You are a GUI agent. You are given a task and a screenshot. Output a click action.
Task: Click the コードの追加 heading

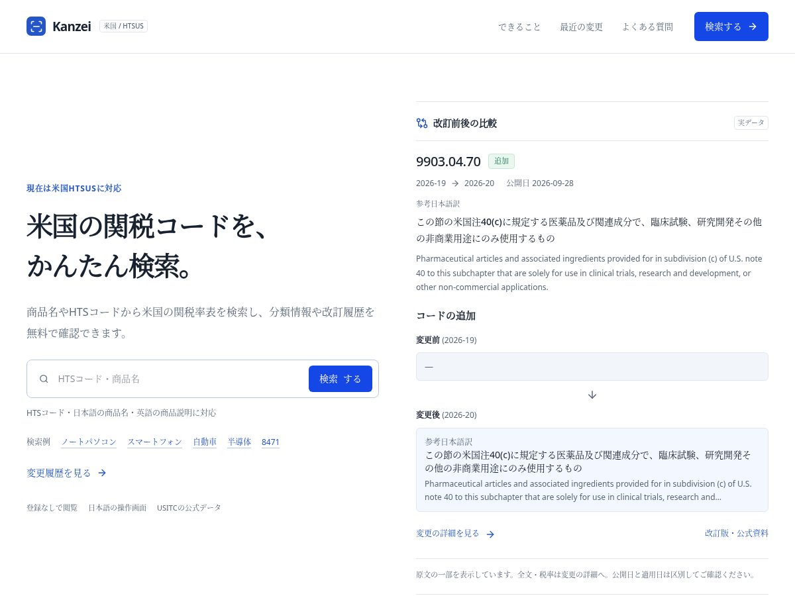[x=446, y=316]
